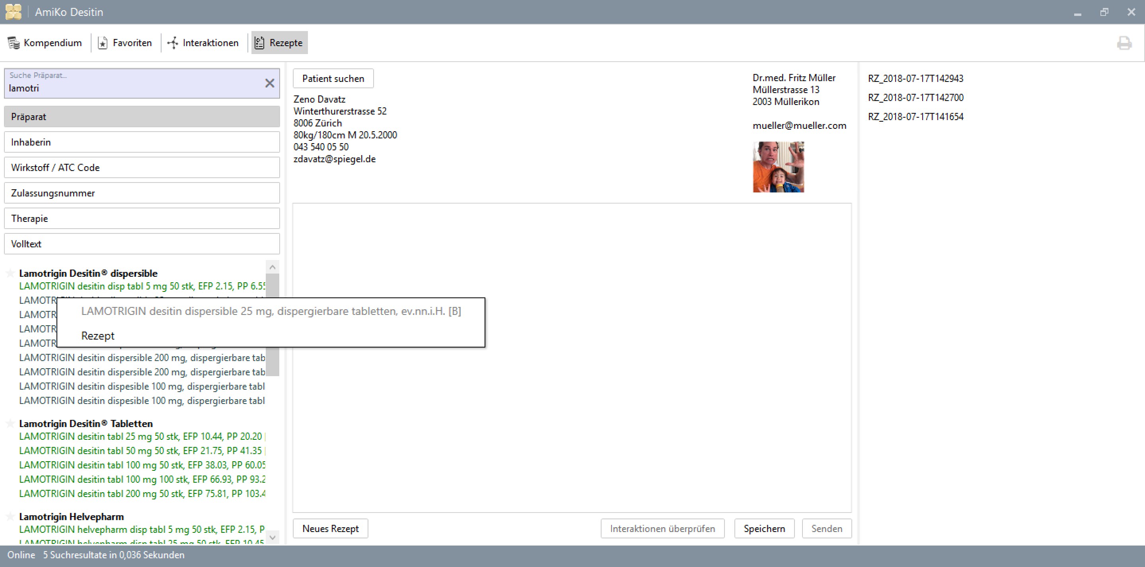The height and width of the screenshot is (567, 1145).
Task: Click the patient photo thumbnail
Action: pyautogui.click(x=778, y=167)
